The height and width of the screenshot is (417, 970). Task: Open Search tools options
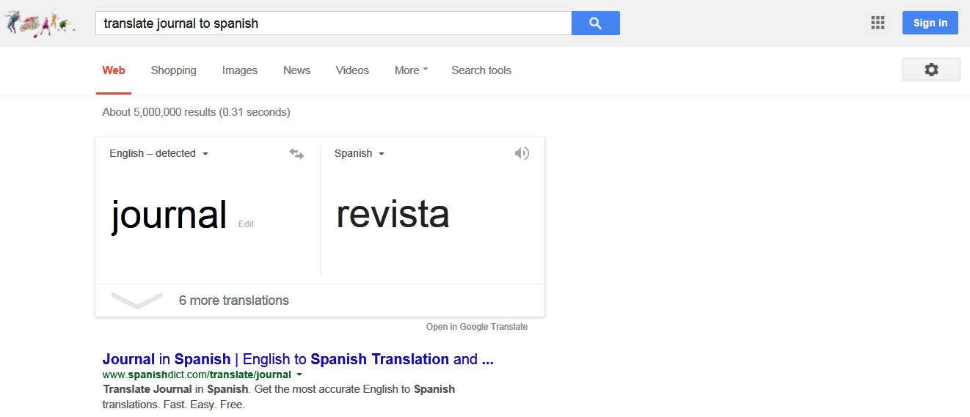coord(481,70)
